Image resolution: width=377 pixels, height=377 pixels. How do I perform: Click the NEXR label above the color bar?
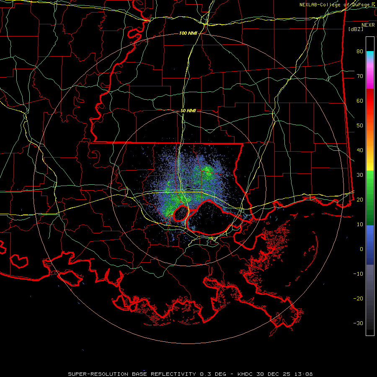tap(368, 25)
